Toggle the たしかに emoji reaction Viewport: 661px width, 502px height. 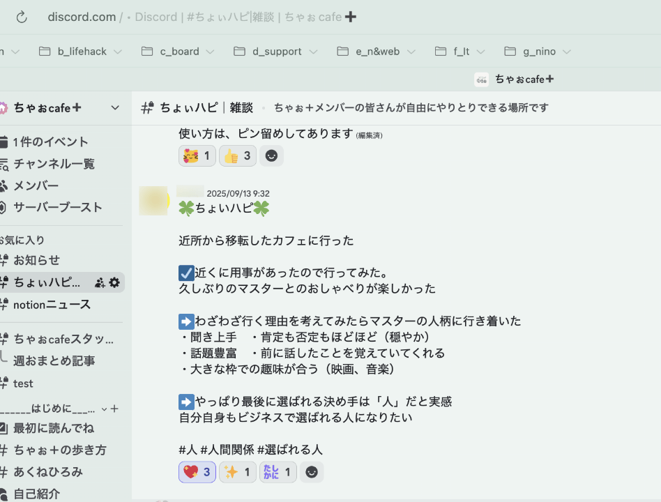pyautogui.click(x=278, y=472)
